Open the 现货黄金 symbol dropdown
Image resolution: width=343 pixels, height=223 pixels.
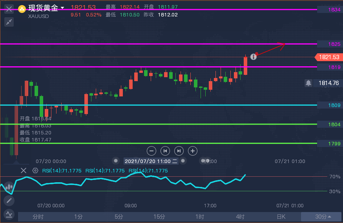(62, 8)
